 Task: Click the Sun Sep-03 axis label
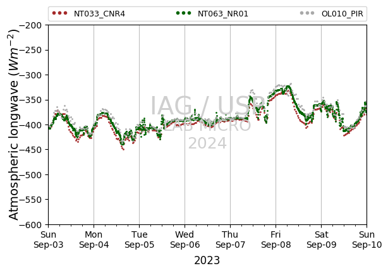coord(49,240)
